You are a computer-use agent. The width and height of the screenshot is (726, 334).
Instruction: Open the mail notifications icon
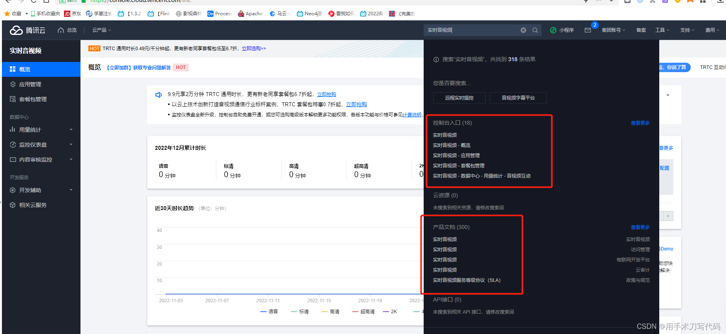[588, 30]
